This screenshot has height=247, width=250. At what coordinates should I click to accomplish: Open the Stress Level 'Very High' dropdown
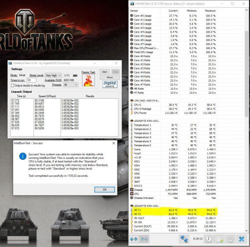tap(53, 76)
